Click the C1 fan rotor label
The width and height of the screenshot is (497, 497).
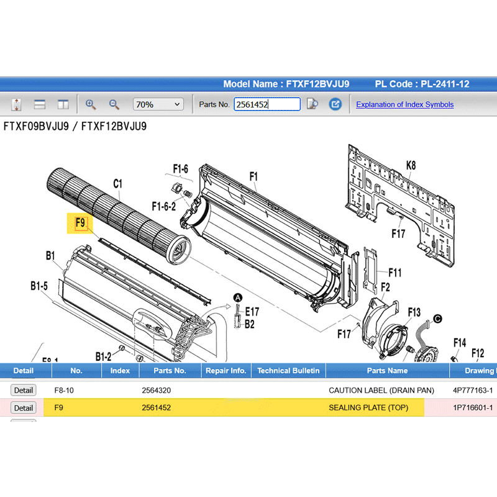click(x=117, y=183)
